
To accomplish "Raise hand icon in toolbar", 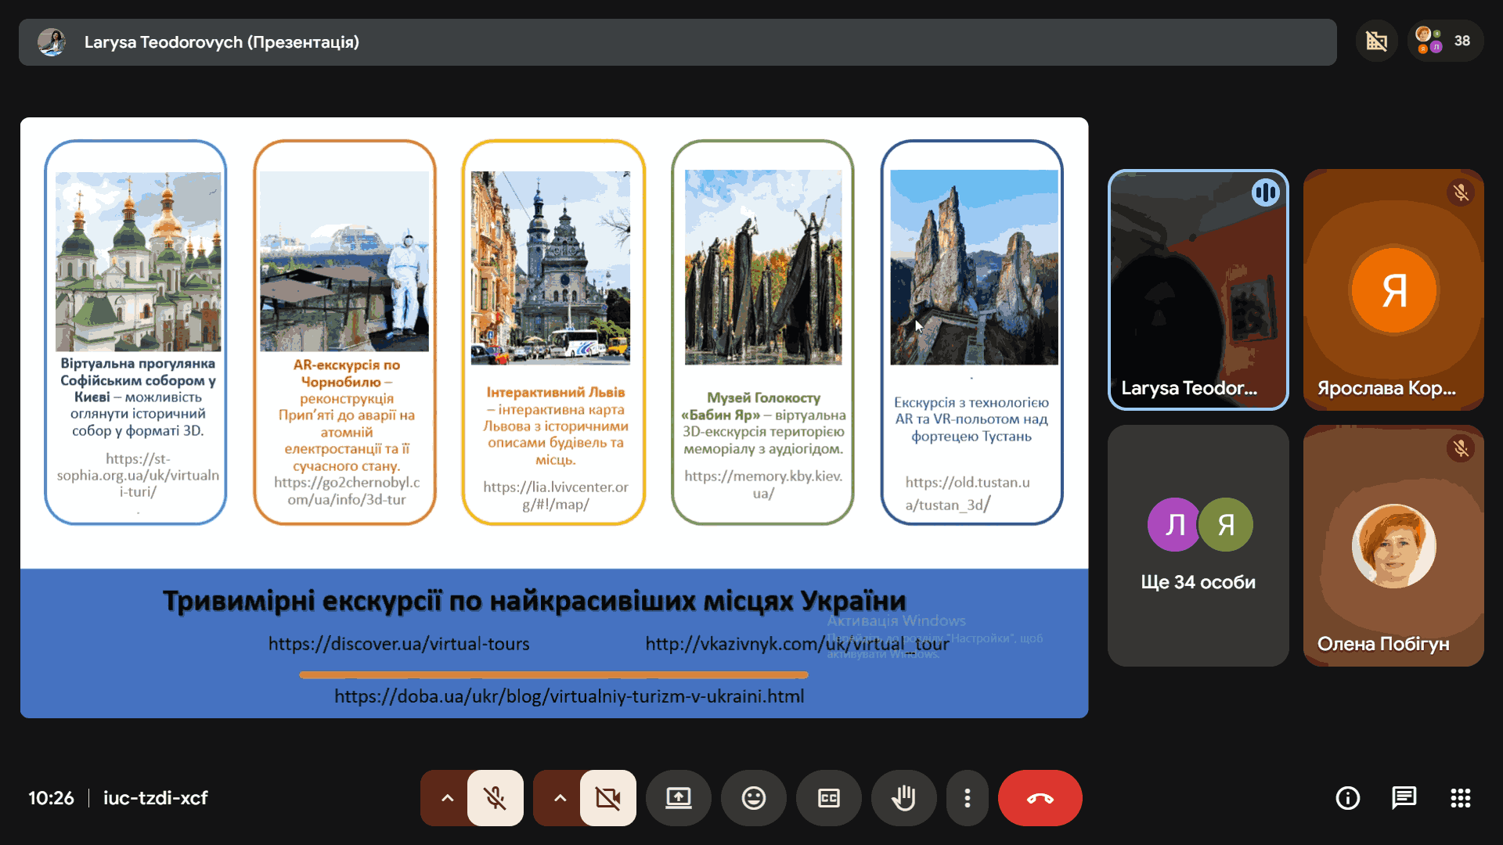I will tap(903, 798).
